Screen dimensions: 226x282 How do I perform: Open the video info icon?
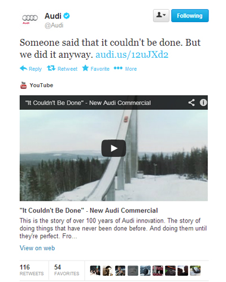(203, 102)
